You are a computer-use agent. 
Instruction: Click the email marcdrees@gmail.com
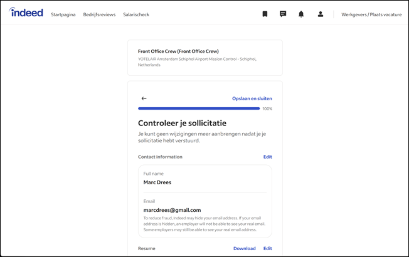click(x=172, y=210)
